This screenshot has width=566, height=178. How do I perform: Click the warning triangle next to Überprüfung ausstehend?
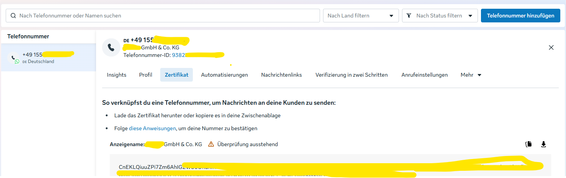pyautogui.click(x=211, y=144)
